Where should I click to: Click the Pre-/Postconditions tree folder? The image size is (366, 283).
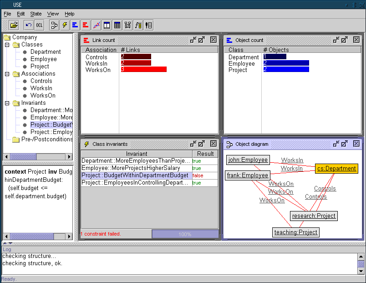click(47, 139)
